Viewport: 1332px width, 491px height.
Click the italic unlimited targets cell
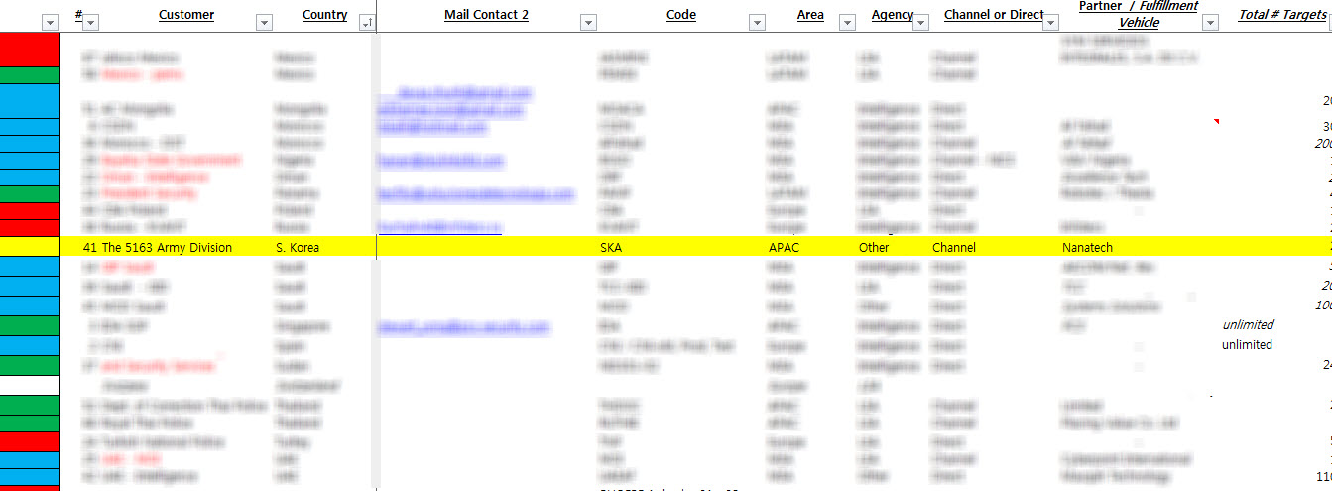[x=1247, y=324]
